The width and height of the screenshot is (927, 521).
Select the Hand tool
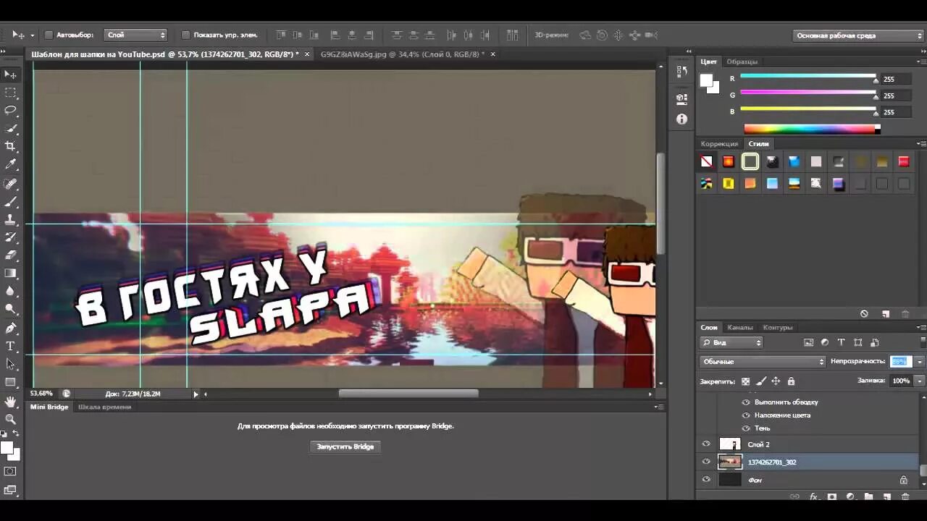pyautogui.click(x=10, y=401)
